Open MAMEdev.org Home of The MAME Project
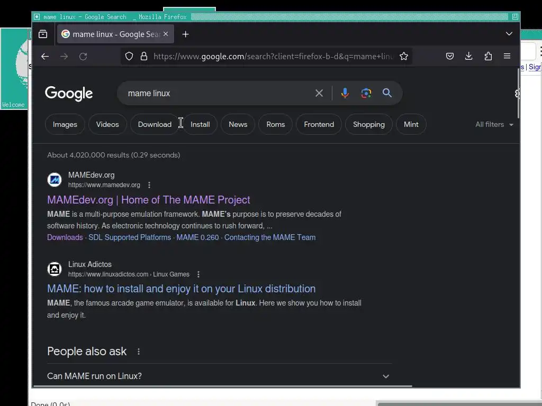 (149, 200)
